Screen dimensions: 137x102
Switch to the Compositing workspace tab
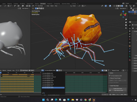point(57,4)
